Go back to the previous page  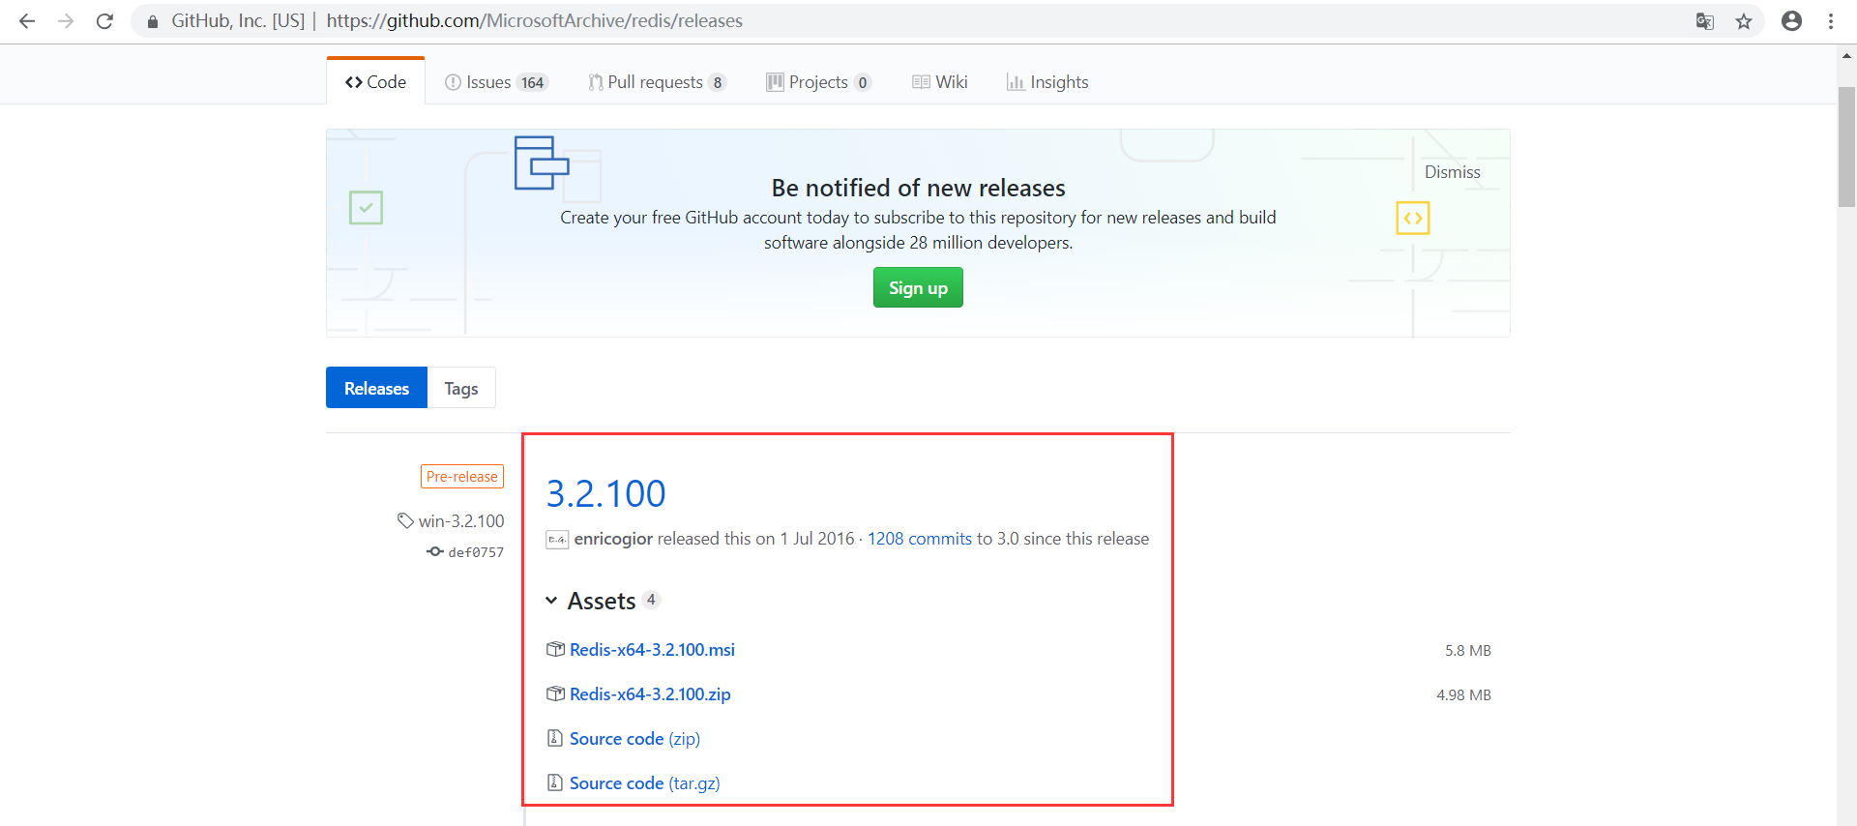[x=27, y=21]
